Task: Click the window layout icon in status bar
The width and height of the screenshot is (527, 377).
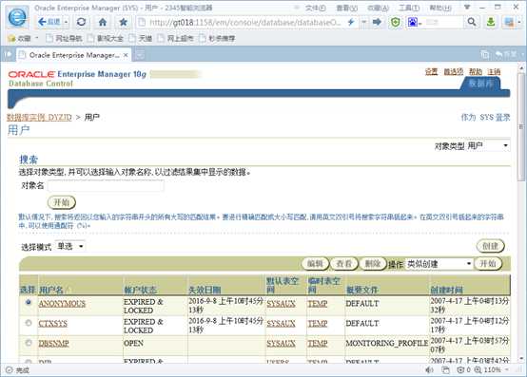Action: click(445, 370)
